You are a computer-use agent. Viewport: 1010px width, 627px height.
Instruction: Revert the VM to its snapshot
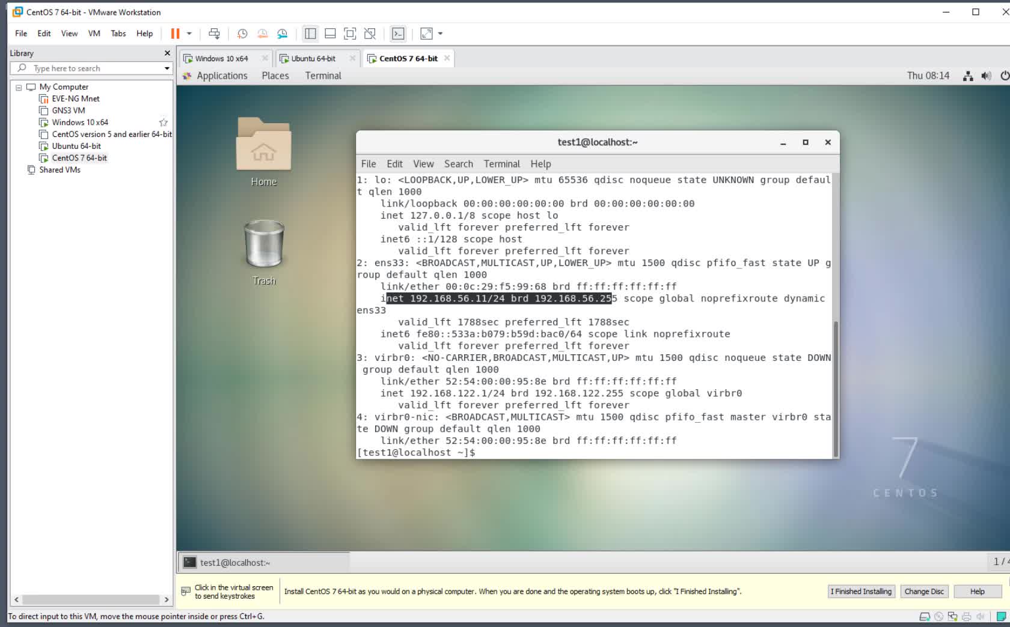(x=262, y=34)
